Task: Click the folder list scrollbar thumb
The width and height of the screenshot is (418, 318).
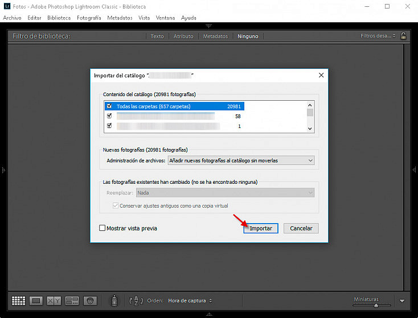Action: [310, 113]
